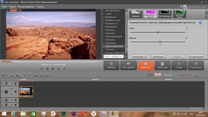The height and width of the screenshot is (117, 208).
Task: Select Больше эффектов in category list
Action: point(115,53)
